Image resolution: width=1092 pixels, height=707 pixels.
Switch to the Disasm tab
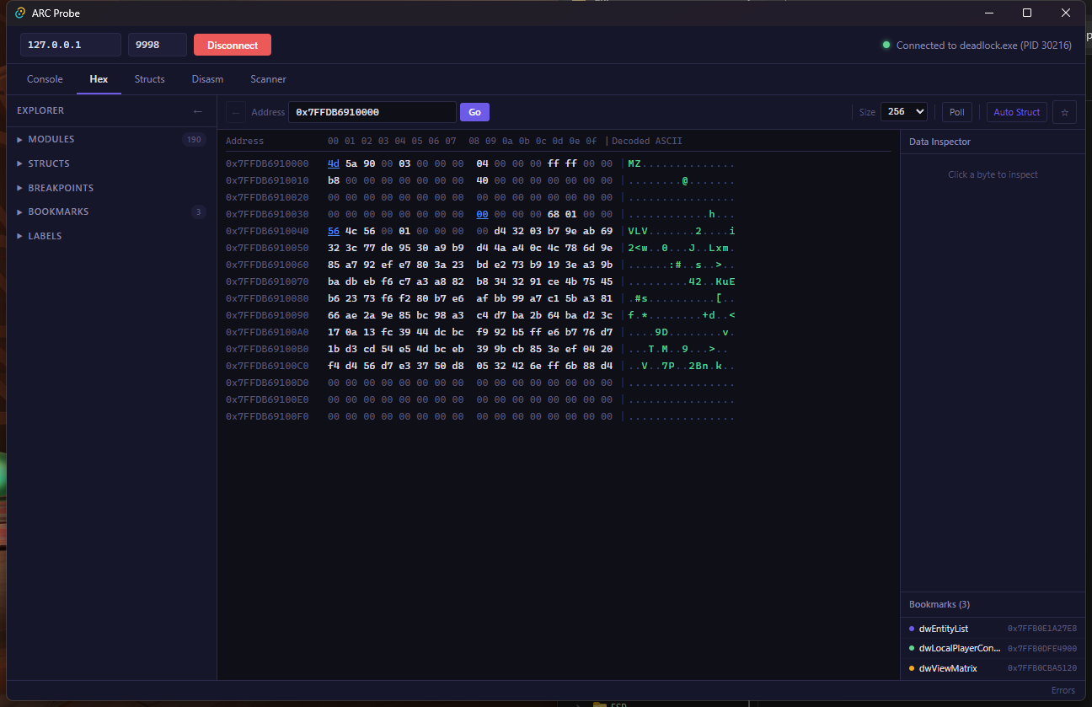[207, 79]
